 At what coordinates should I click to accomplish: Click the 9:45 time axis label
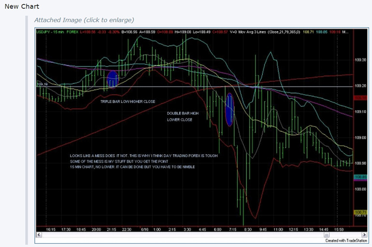click(263, 230)
